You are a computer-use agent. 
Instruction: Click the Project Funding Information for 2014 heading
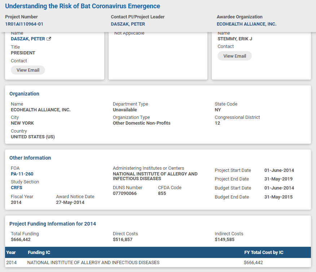coord(53,224)
